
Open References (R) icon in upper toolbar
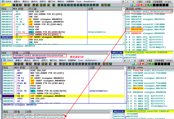(x=91, y=5)
